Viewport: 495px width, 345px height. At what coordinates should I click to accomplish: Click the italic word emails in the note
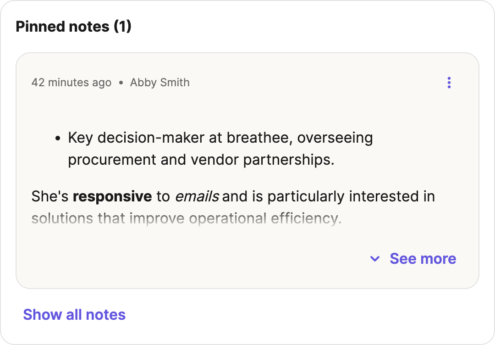click(197, 196)
